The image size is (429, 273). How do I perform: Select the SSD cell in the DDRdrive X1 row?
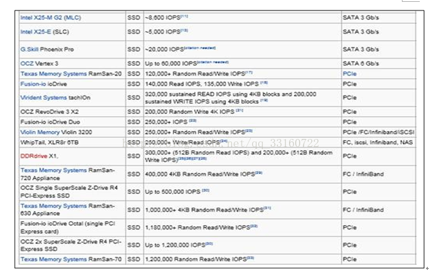click(x=134, y=156)
